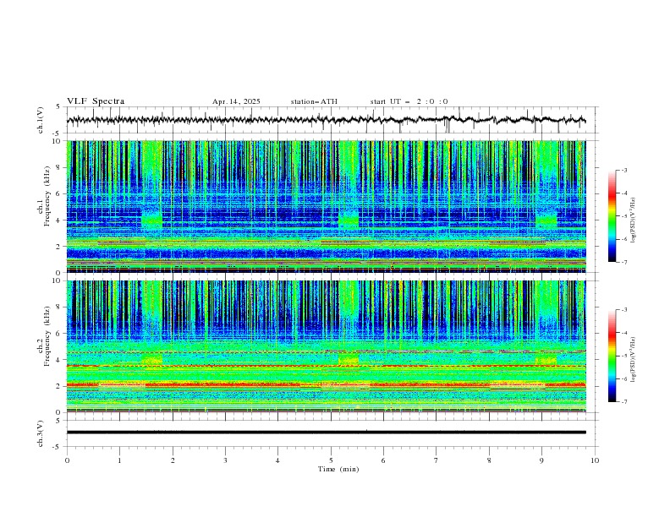Click tick label 6 on the Time axis

[x=383, y=460]
